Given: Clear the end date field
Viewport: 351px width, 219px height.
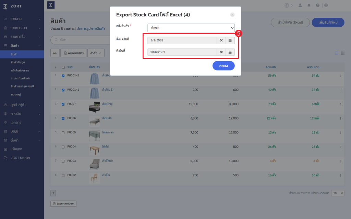Looking at the screenshot, I should [221, 52].
